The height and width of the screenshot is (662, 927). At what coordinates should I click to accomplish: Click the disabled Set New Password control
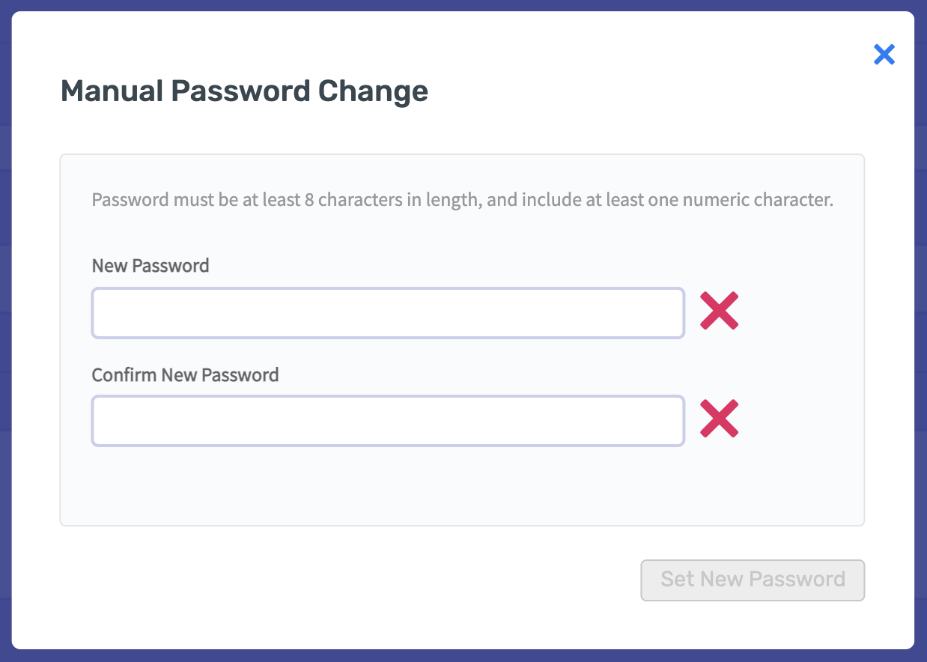(752, 580)
